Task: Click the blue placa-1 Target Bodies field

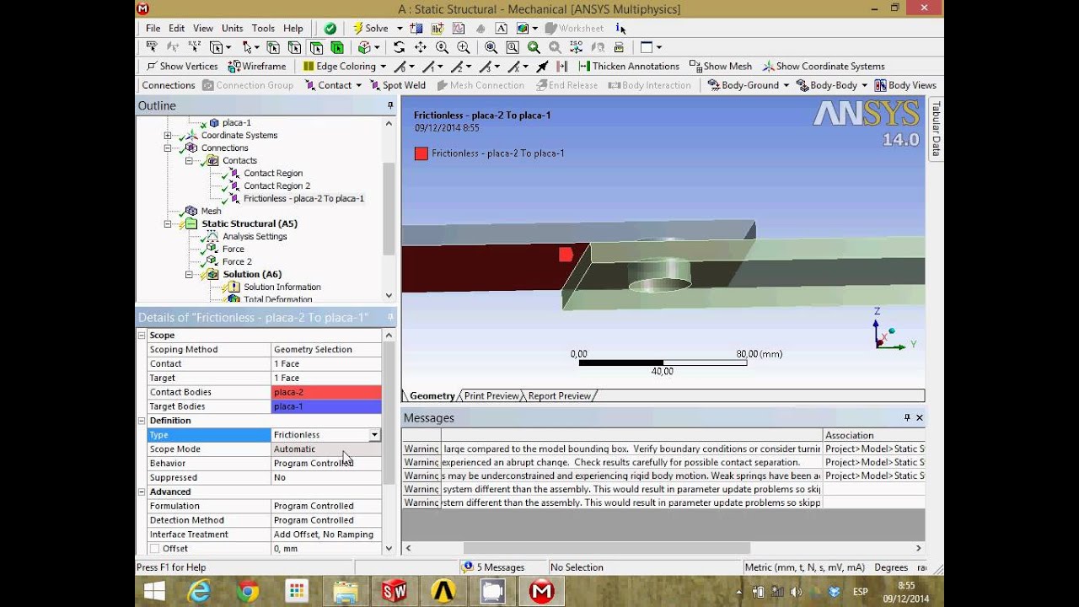Action: coord(326,406)
